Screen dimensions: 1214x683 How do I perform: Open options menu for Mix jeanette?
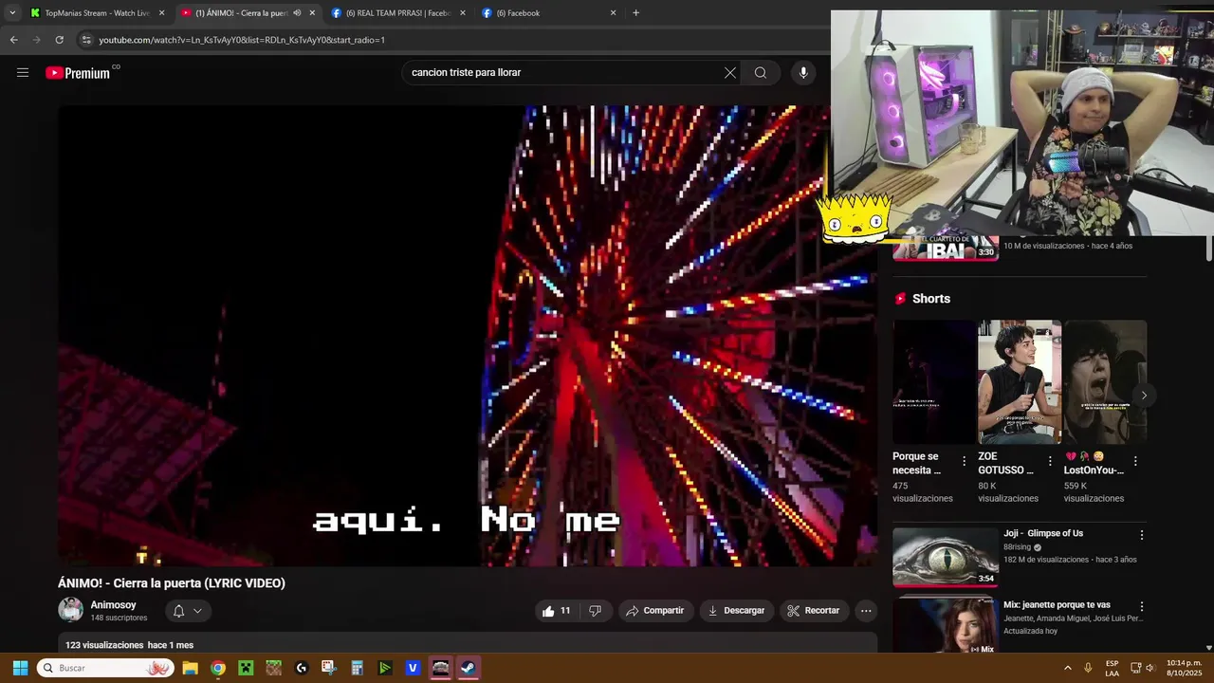[1142, 606]
